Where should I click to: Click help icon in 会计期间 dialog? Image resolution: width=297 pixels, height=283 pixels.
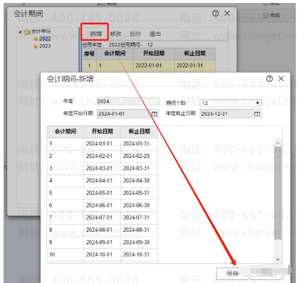coord(215,14)
